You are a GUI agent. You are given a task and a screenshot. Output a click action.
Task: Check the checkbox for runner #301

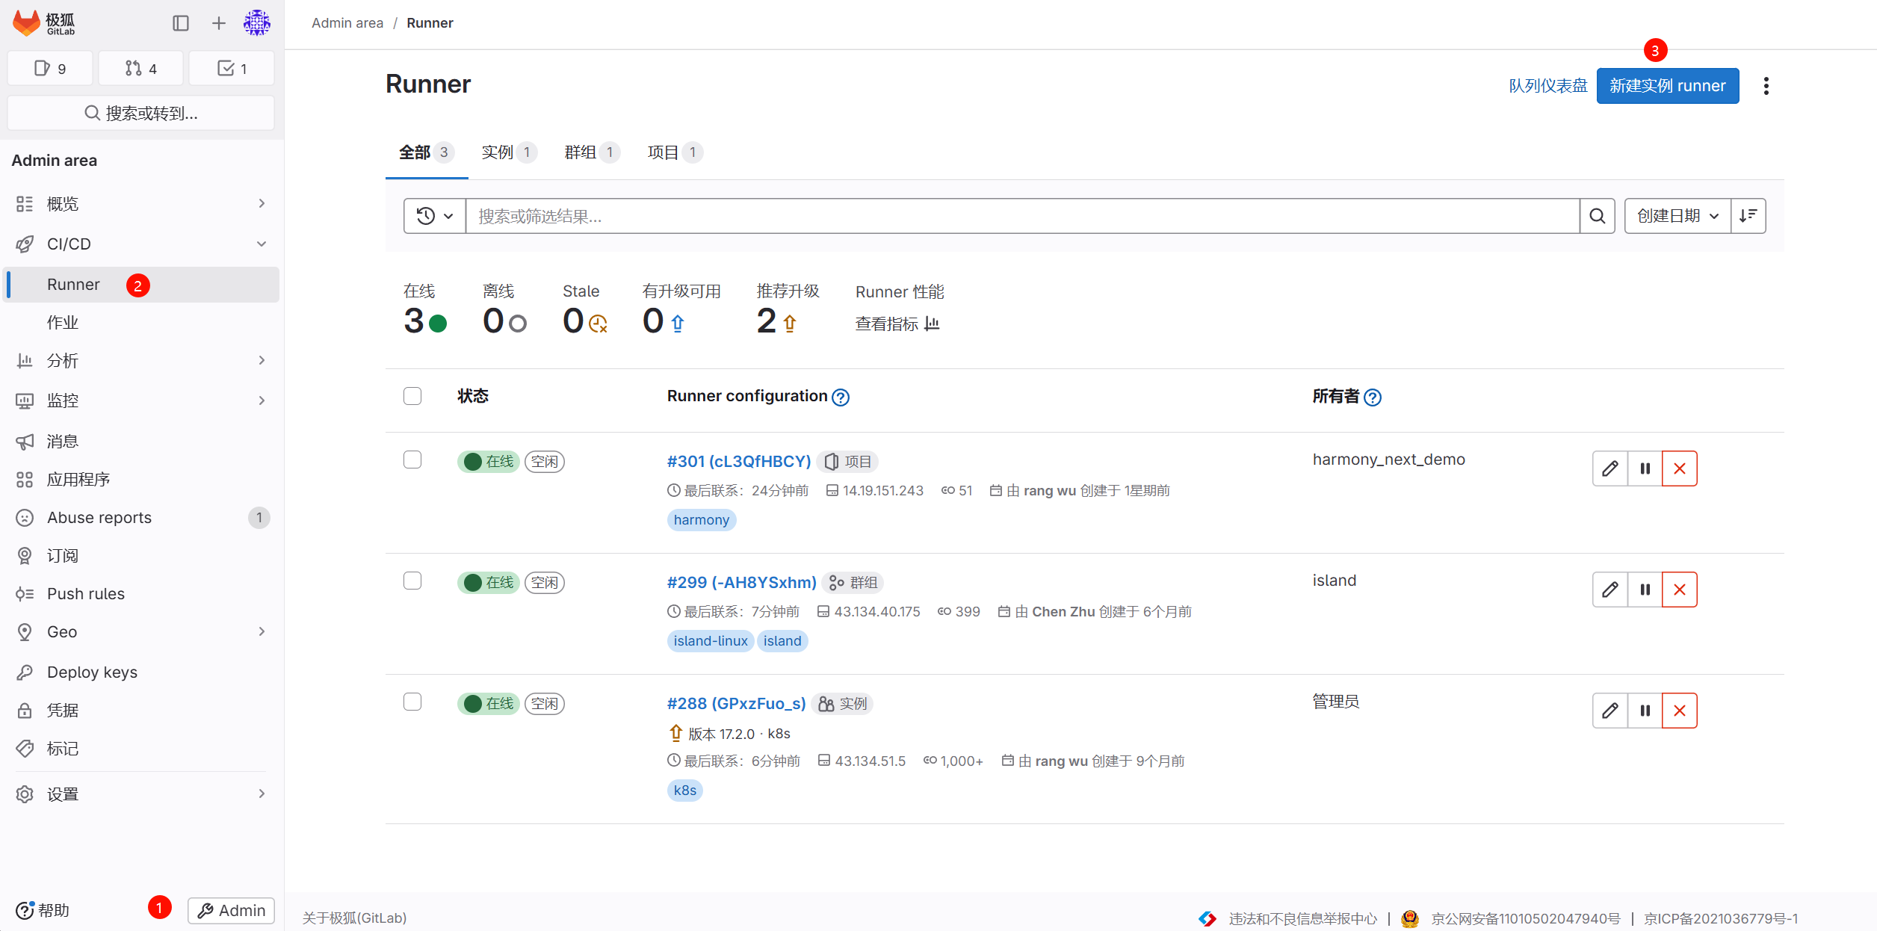pyautogui.click(x=412, y=460)
